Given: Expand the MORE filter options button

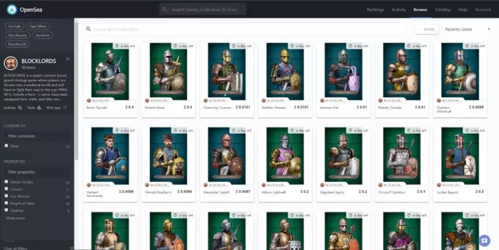Looking at the screenshot, I should [x=426, y=29].
